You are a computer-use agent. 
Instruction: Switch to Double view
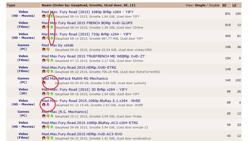[214, 5]
